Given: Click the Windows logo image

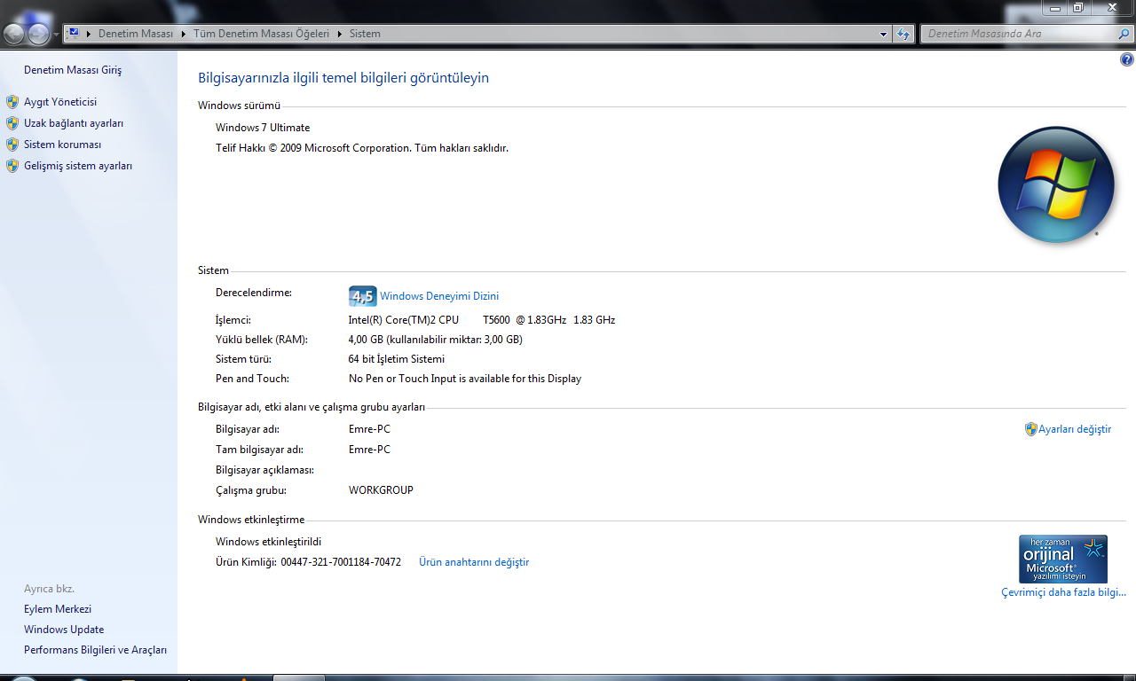Looking at the screenshot, I should [1055, 184].
